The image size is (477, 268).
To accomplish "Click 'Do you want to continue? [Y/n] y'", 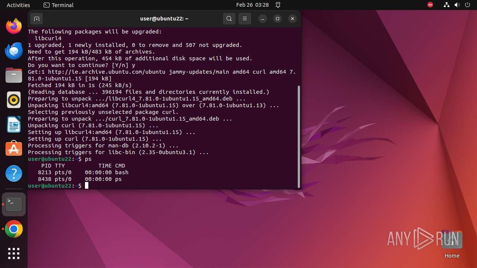I will [x=82, y=65].
